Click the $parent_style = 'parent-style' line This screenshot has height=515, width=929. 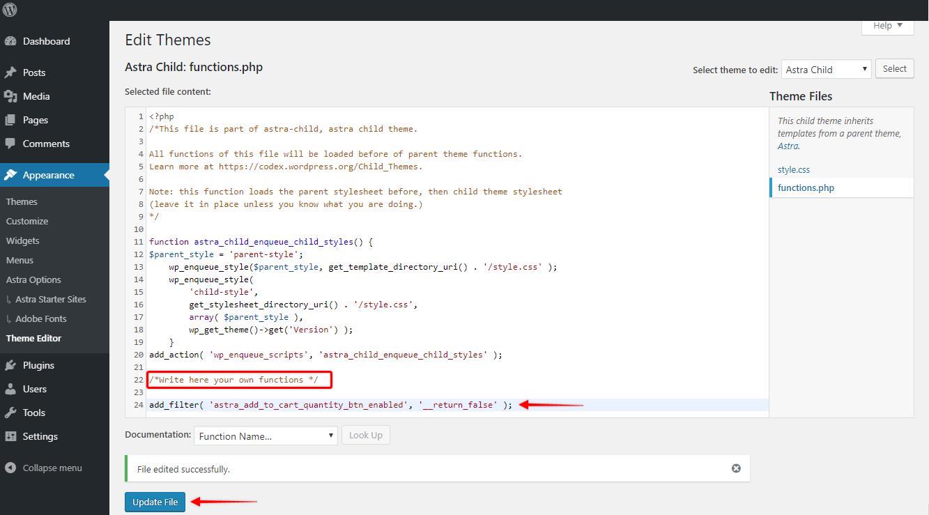click(226, 254)
